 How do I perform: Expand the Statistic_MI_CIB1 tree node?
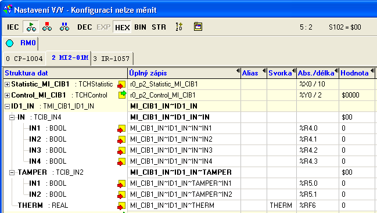(x=7, y=84)
